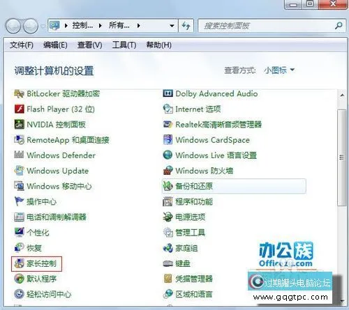Screen dimensions: 349x310
Task: Open the 查看(V) menu
Action: 90,45
